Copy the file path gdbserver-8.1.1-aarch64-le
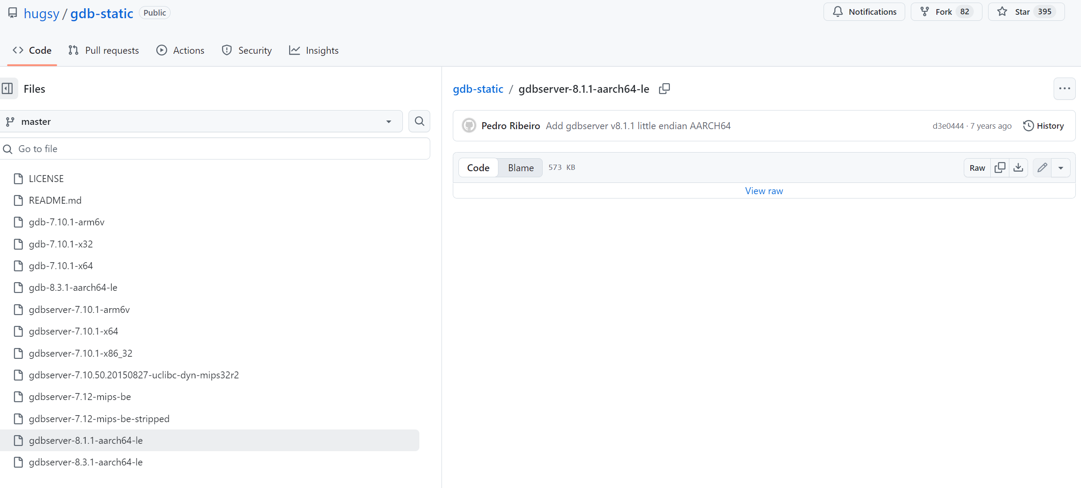 (664, 89)
